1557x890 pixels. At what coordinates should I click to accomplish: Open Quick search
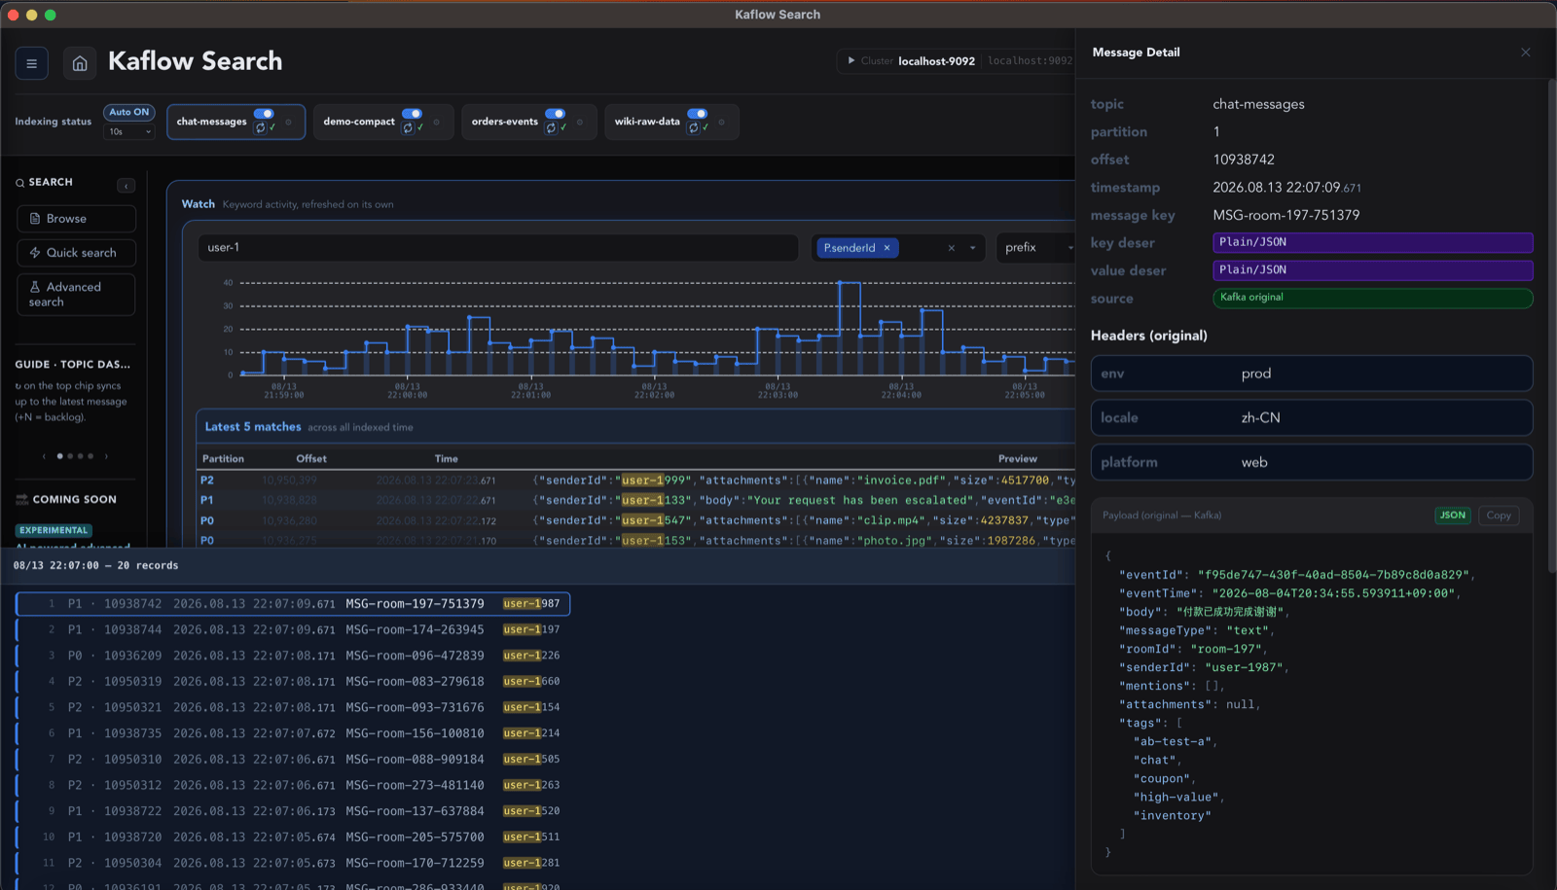(x=76, y=253)
